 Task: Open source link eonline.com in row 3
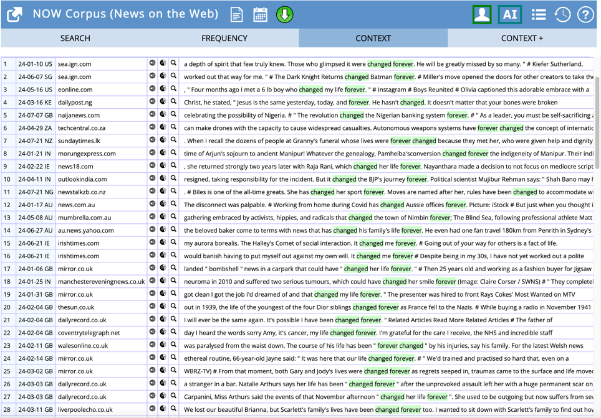coord(75,90)
